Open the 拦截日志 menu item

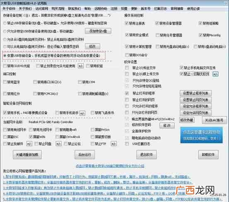coord(161,9)
